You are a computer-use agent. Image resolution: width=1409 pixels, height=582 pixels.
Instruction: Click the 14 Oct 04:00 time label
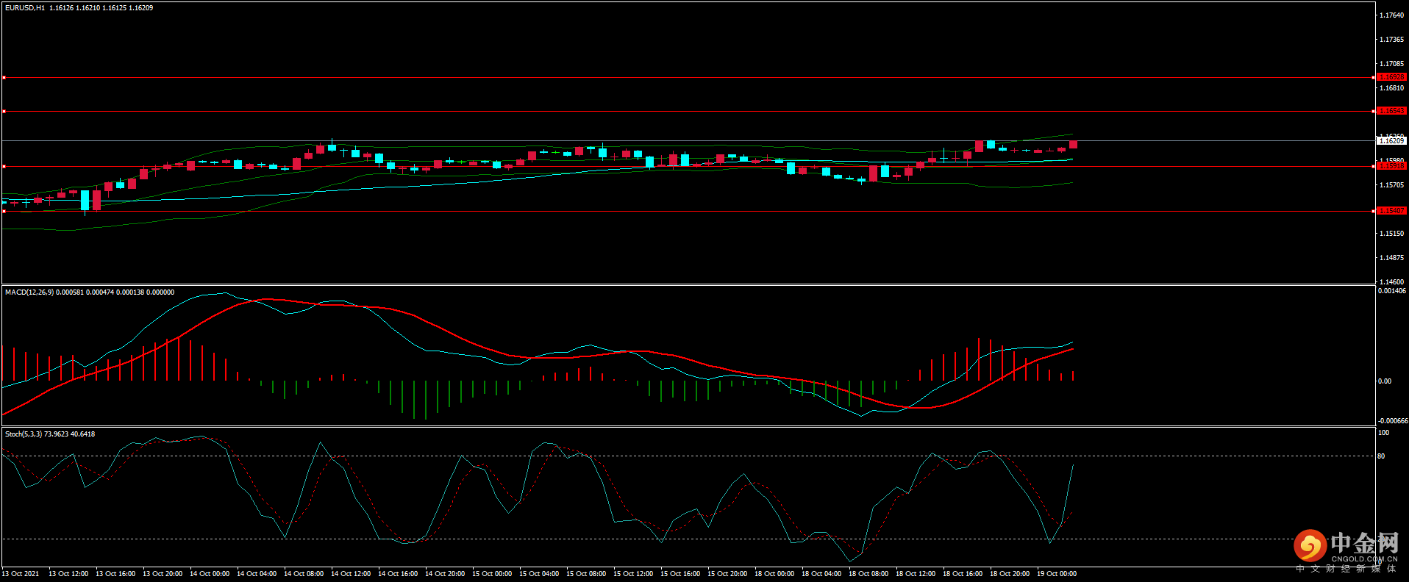(x=257, y=574)
